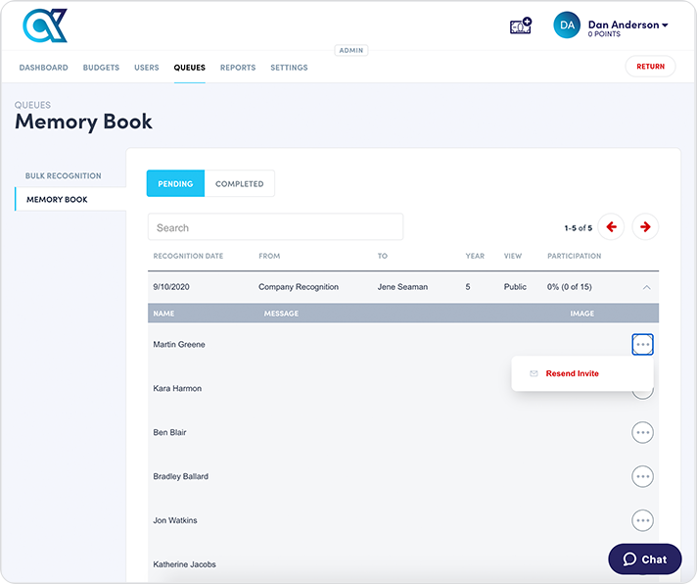This screenshot has width=697, height=584.
Task: Switch to the Completed tab
Action: pos(240,183)
